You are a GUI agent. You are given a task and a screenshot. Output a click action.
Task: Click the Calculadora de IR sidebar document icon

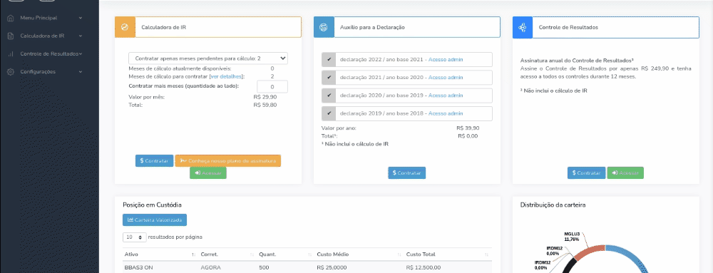[11, 36]
